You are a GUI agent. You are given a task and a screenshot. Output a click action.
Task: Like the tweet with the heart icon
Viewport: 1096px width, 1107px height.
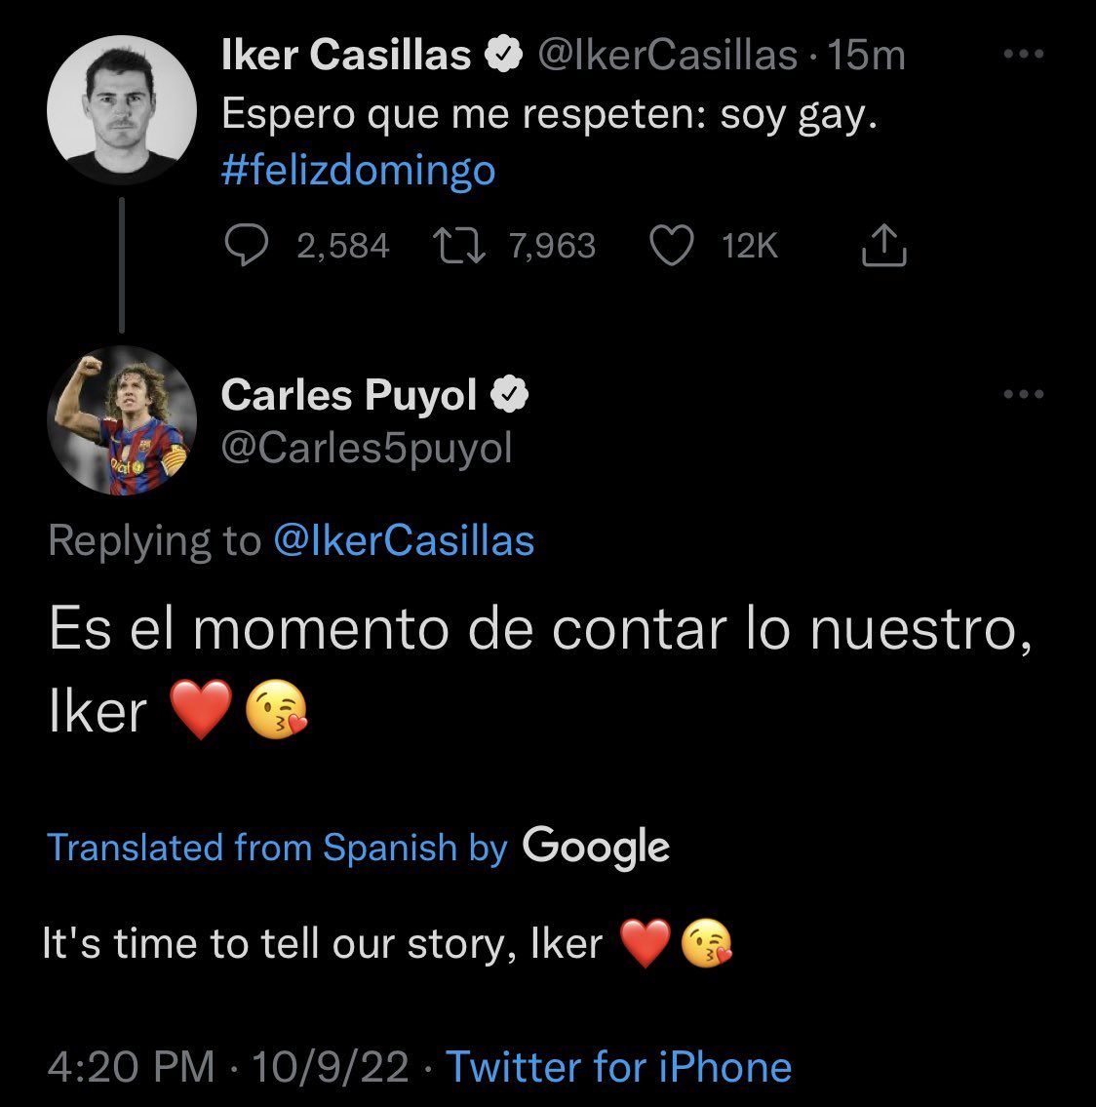(x=671, y=245)
